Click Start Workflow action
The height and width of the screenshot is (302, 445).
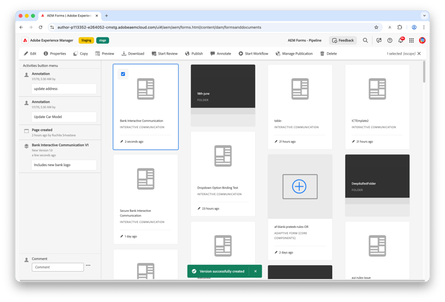pos(253,53)
